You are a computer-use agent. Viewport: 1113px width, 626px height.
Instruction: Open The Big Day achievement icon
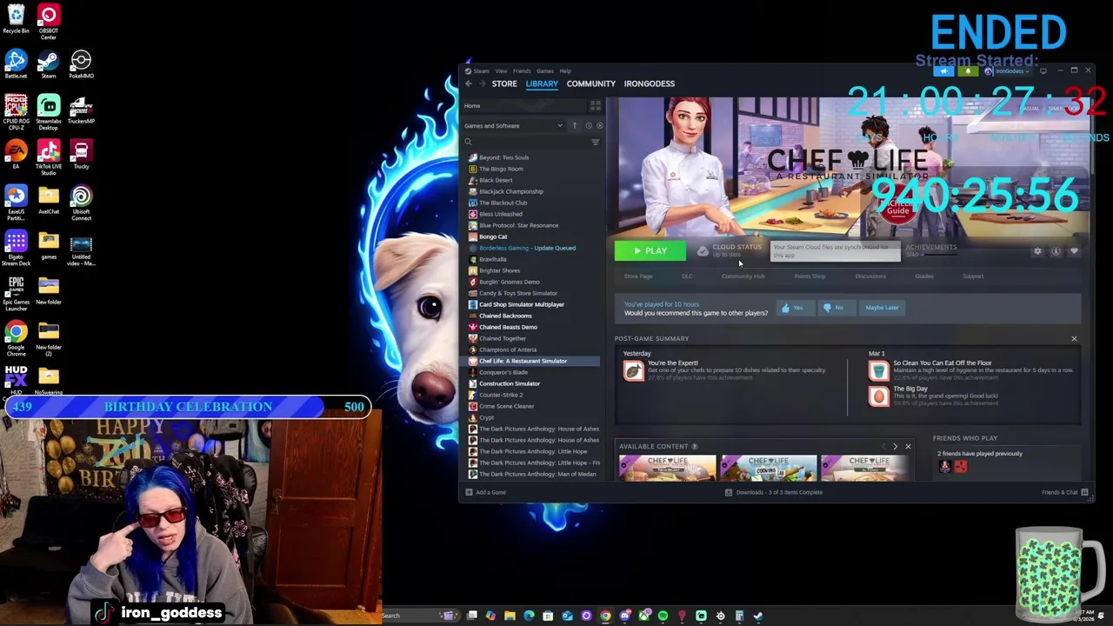tap(878, 396)
